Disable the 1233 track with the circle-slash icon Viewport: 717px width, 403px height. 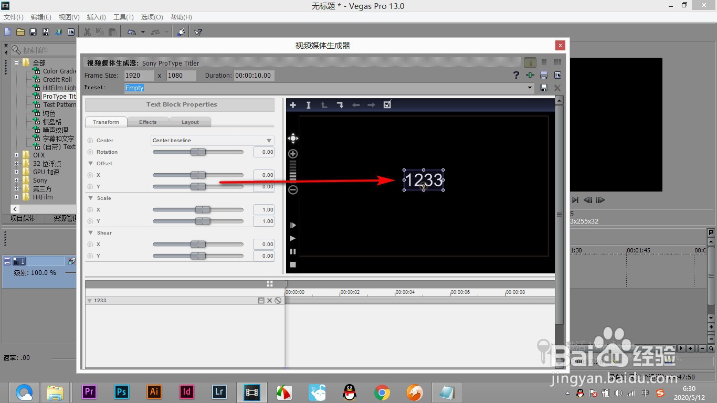tap(278, 300)
